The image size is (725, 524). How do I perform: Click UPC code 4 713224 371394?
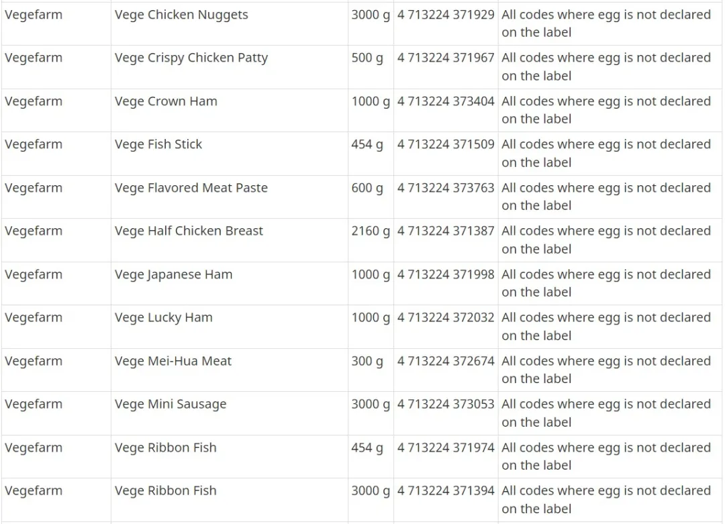click(446, 490)
